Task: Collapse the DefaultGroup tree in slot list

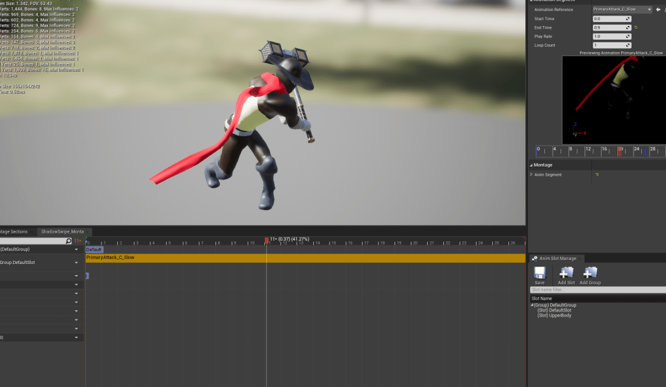Action: point(532,305)
